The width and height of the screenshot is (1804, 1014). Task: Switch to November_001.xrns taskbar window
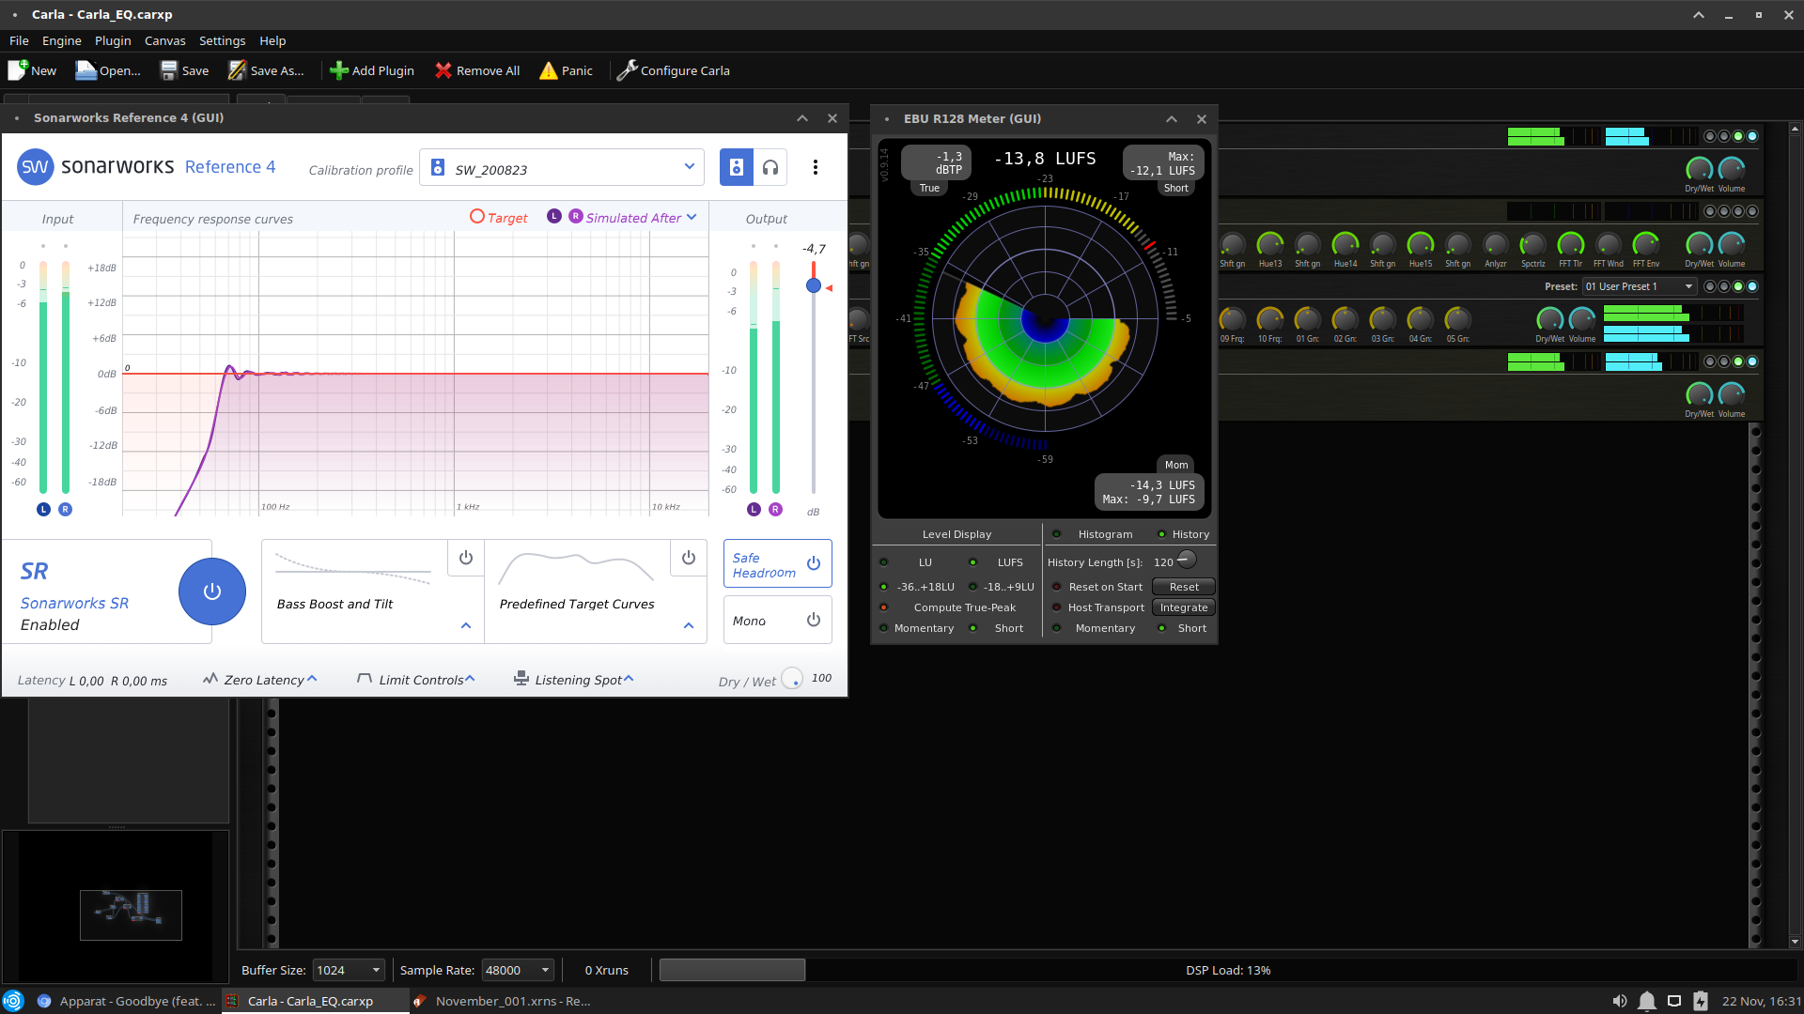pyautogui.click(x=502, y=1001)
